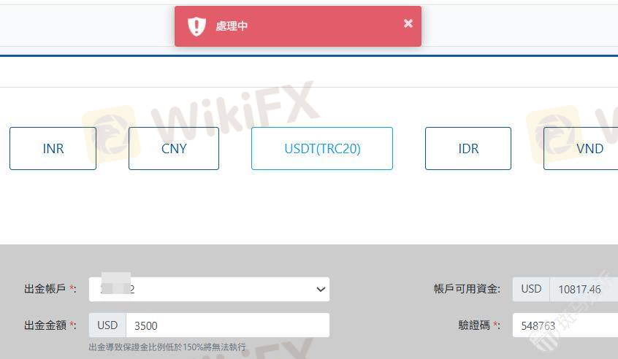Click the 出金金額 field label
618x359 pixels.
(x=45, y=325)
